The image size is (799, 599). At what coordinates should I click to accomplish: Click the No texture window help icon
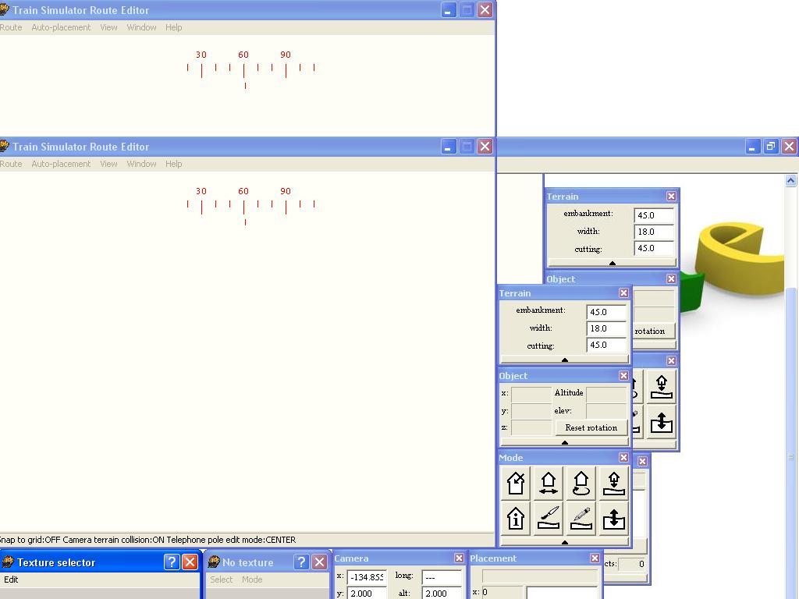tap(301, 562)
